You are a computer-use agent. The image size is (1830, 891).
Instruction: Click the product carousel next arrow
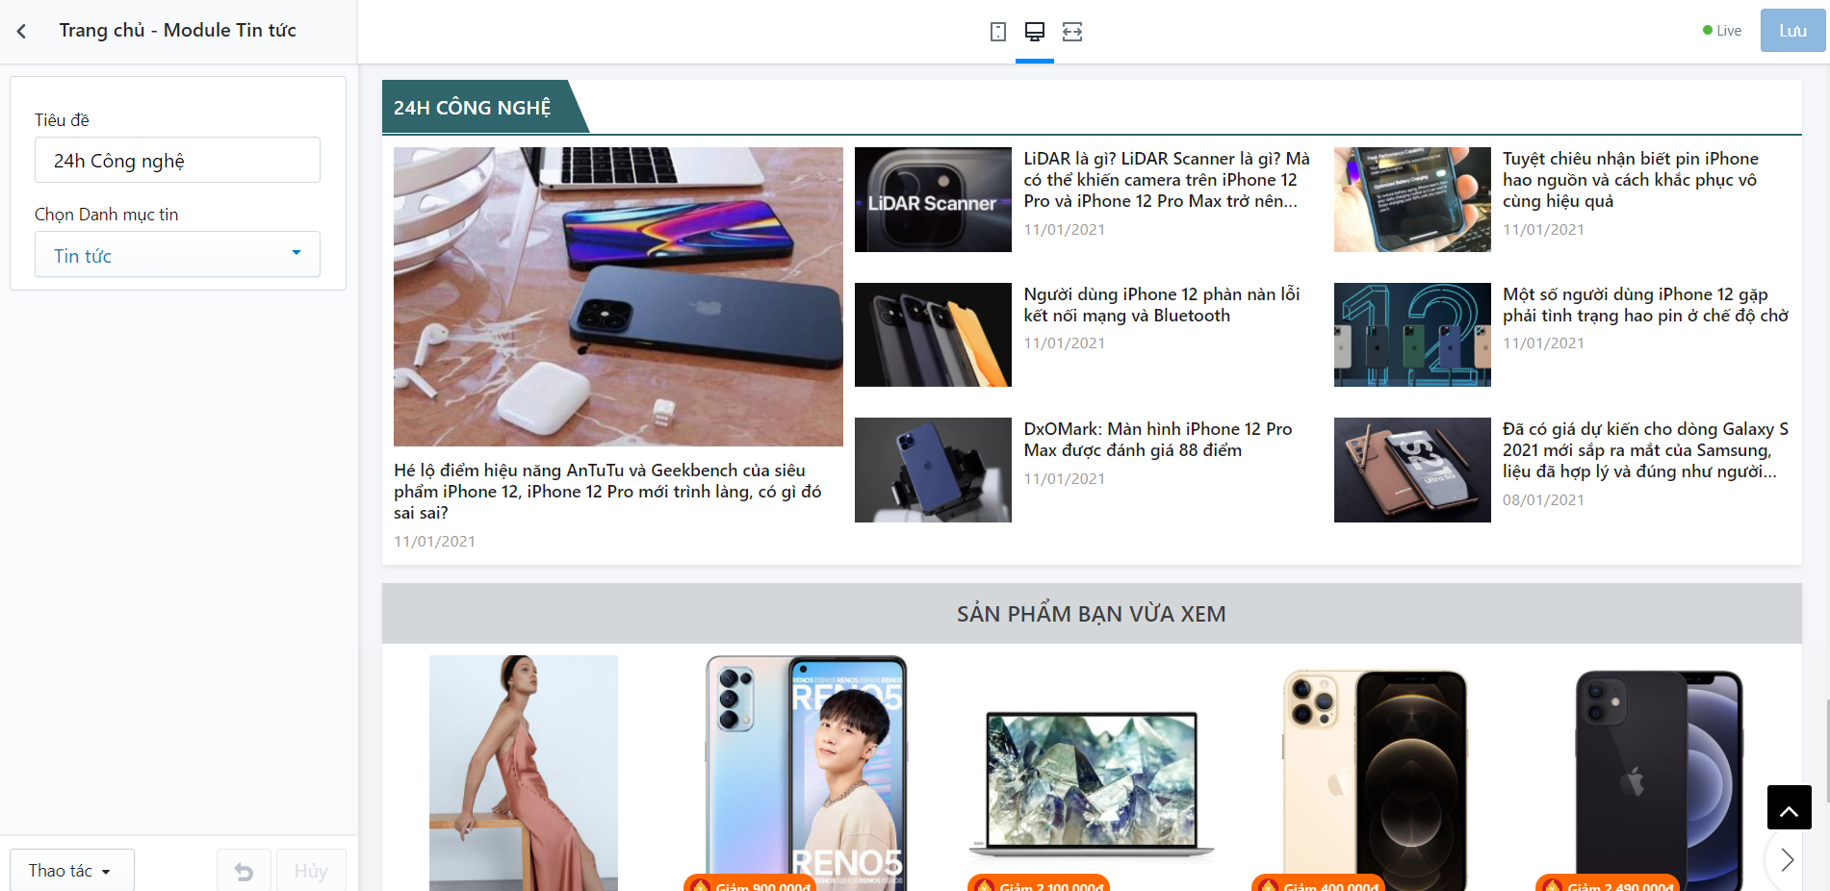[1787, 859]
